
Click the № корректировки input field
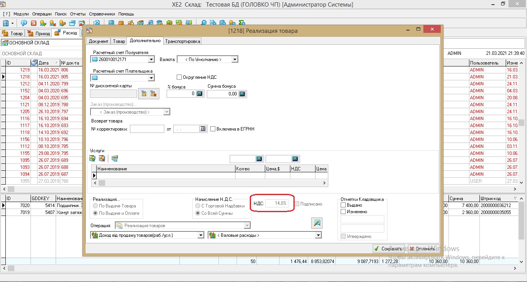147,129
